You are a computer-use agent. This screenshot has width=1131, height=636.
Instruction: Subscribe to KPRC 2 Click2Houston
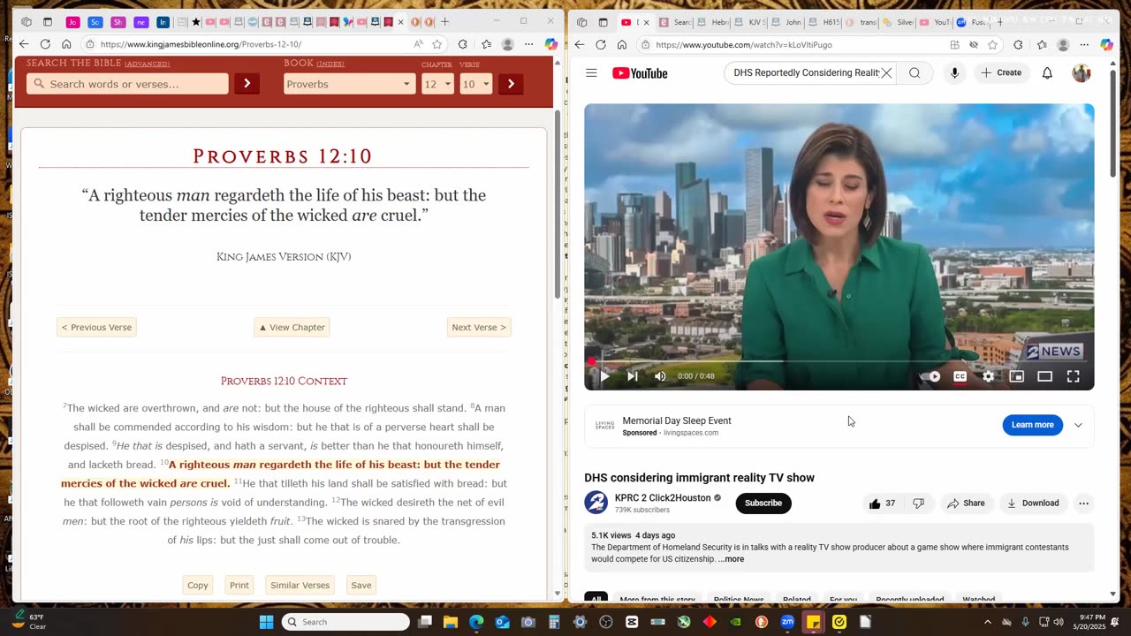(763, 503)
